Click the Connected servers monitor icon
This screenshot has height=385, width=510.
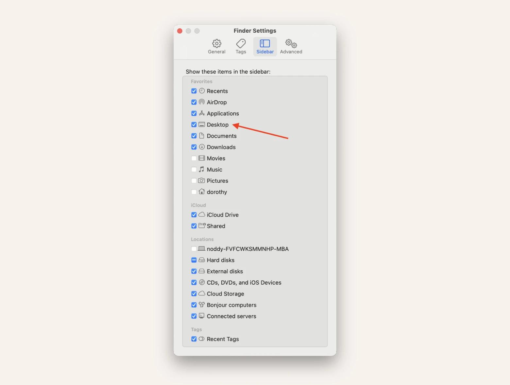(202, 316)
